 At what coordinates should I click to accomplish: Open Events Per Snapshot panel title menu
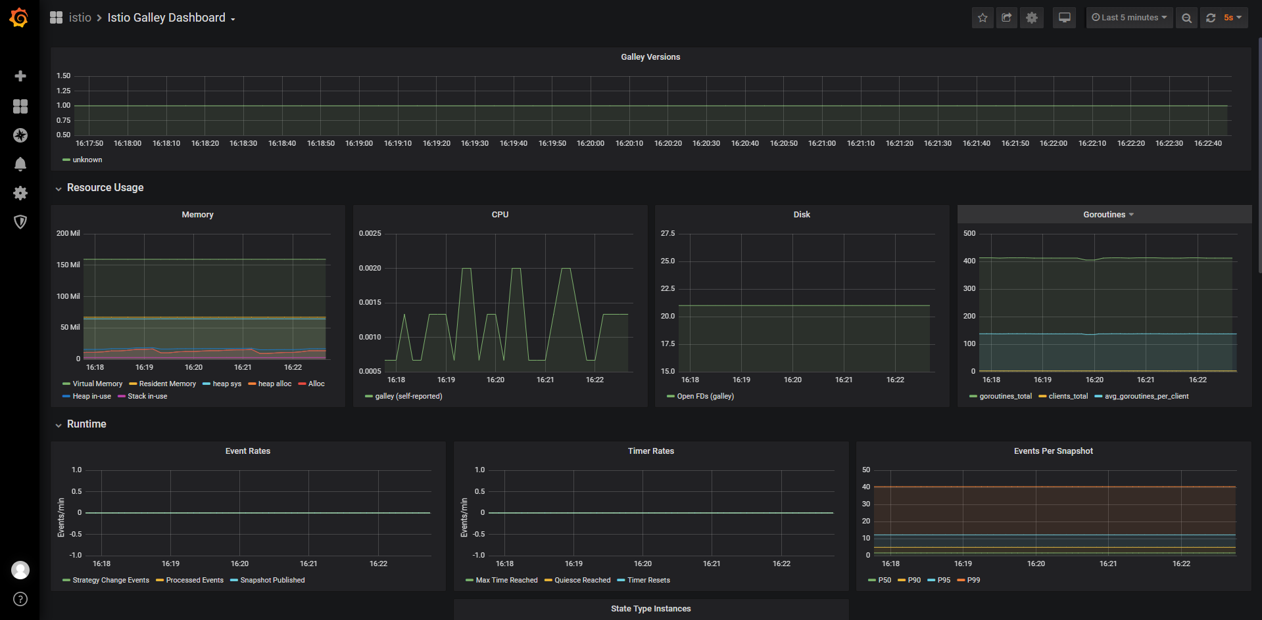pyautogui.click(x=1054, y=451)
